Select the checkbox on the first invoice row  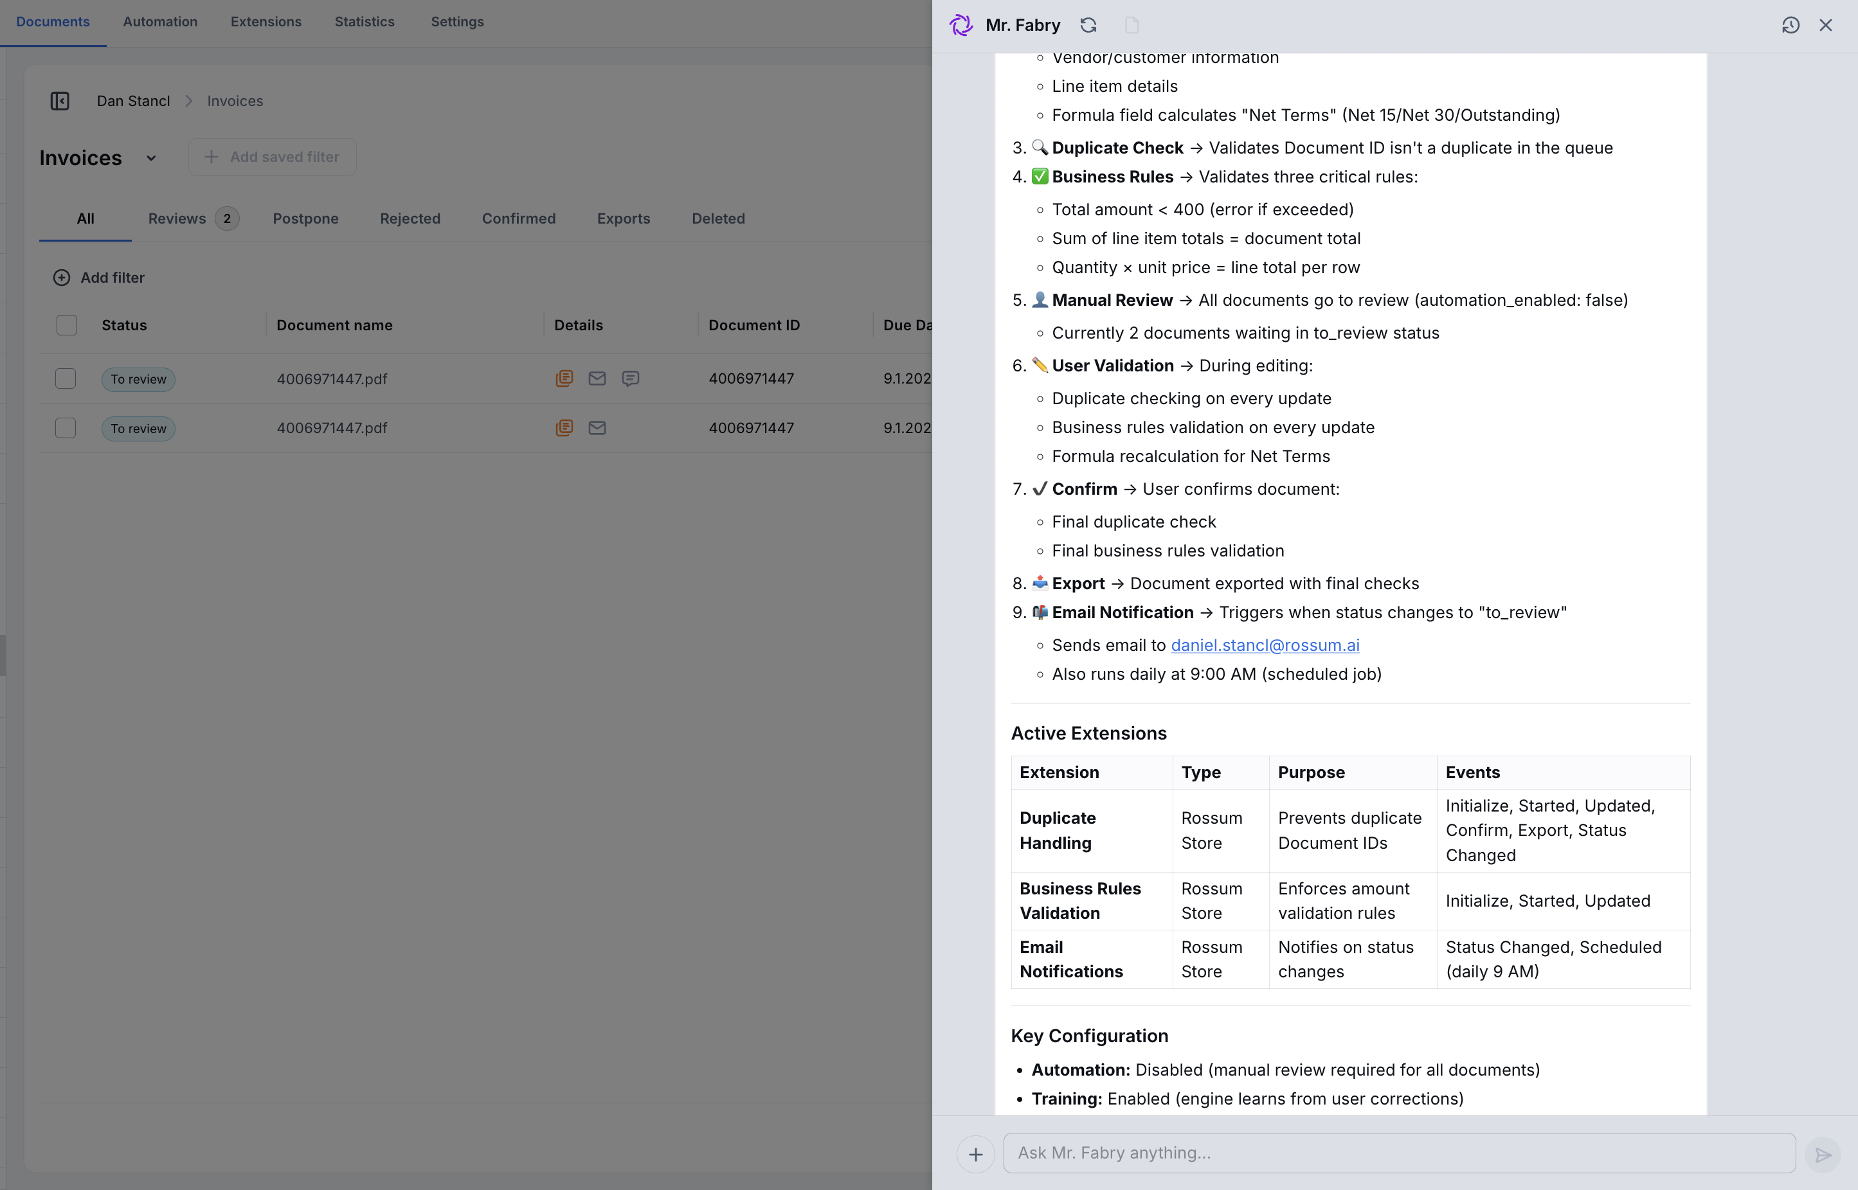click(66, 378)
